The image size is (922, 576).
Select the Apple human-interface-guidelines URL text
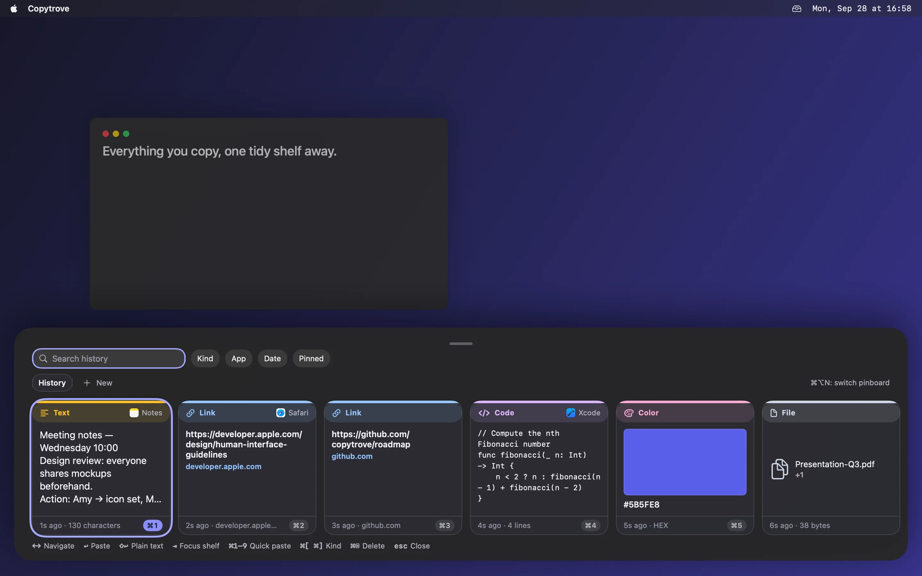pos(244,444)
